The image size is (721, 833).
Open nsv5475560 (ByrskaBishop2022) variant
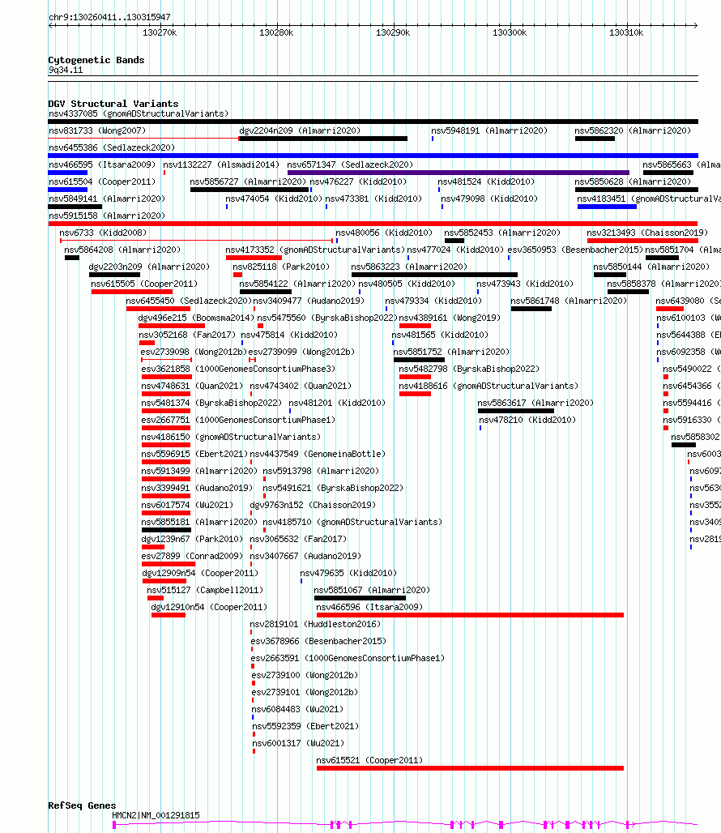(327, 318)
